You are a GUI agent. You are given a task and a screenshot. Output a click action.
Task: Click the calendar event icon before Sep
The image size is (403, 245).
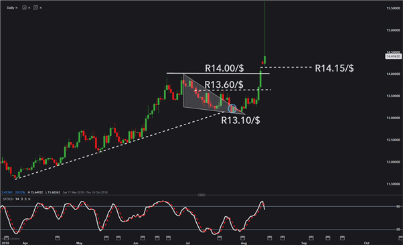click(283, 238)
